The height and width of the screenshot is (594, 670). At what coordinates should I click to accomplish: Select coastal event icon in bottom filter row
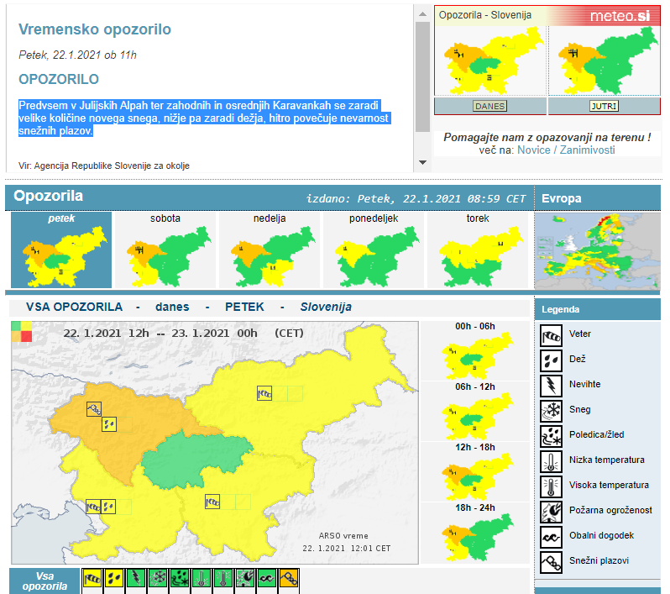click(x=267, y=579)
